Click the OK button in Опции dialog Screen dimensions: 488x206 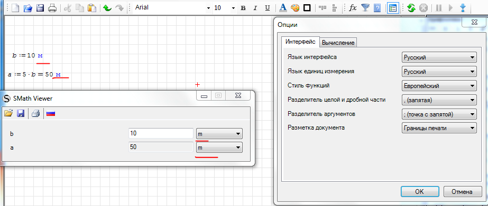click(420, 192)
